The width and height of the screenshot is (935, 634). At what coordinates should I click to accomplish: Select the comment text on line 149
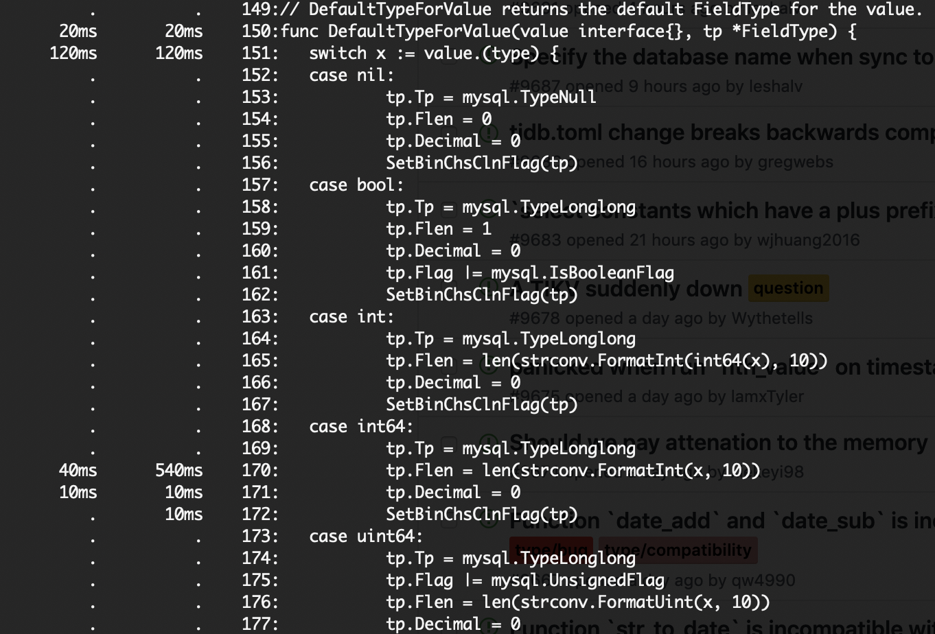click(601, 10)
